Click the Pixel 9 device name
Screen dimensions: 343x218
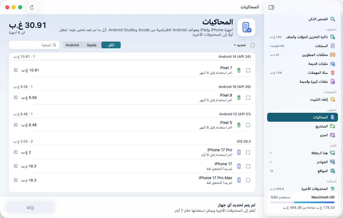tap(226, 95)
